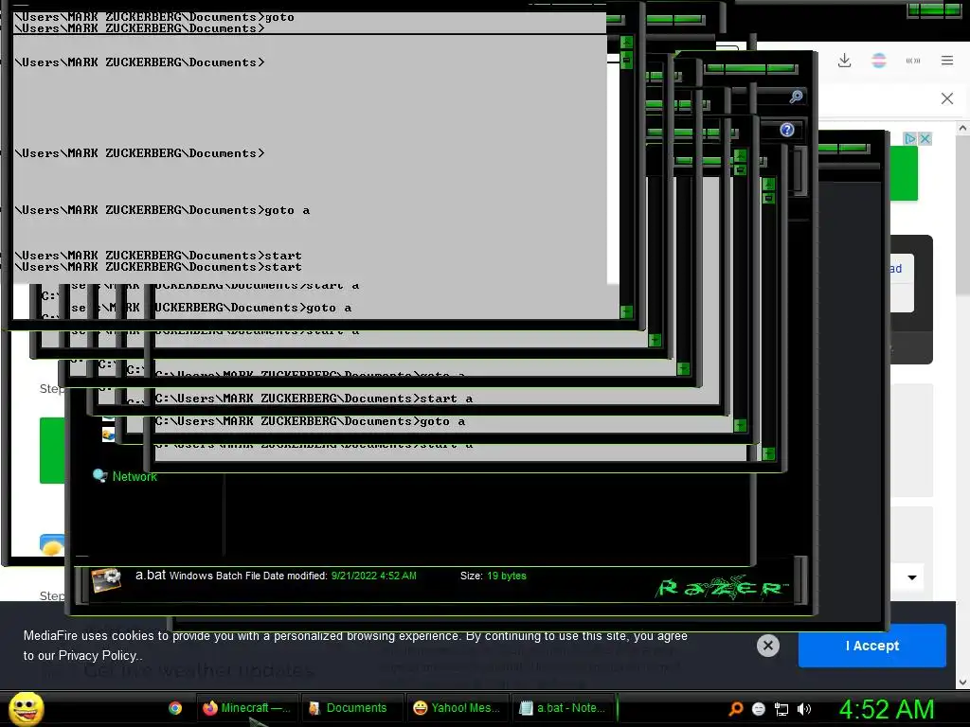Switch to the a.bat Notepad taskbar button

tap(564, 708)
